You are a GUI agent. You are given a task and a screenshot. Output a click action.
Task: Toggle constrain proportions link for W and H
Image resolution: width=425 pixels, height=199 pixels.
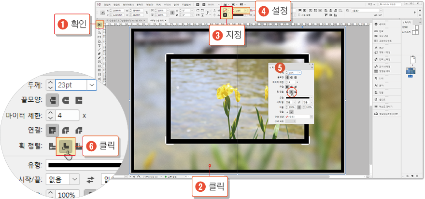(147, 13)
